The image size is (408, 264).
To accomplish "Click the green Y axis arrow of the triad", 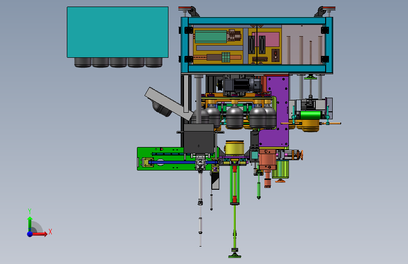I will tap(30, 223).
